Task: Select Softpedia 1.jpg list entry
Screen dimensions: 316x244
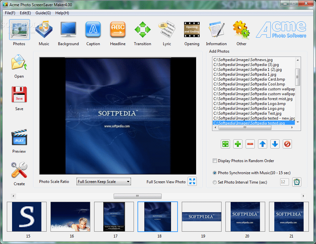Action: [x=245, y=74]
